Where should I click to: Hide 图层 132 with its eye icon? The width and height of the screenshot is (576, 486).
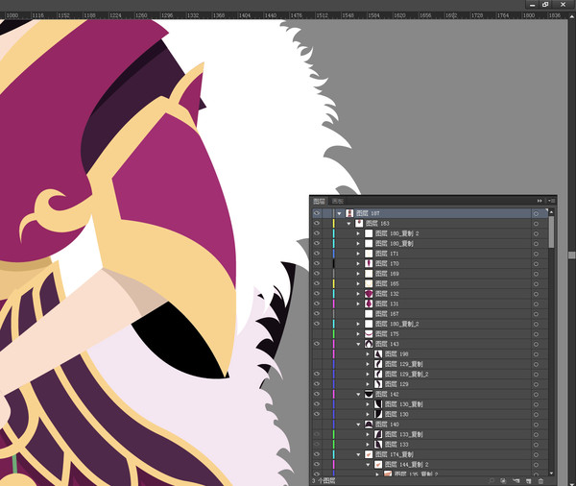point(317,293)
